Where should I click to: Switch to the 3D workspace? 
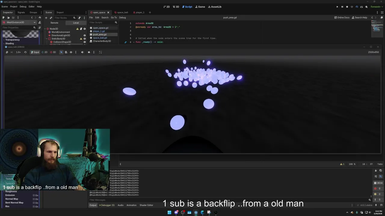(176, 7)
